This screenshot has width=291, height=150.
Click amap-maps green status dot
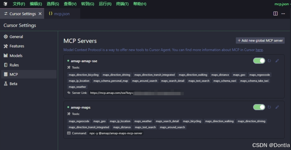[x=68, y=107]
